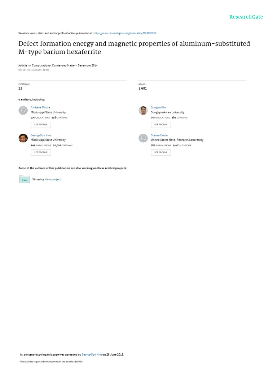The width and height of the screenshot is (277, 370).
Task: Click See Profile under Steven Erwin
Action: click(161, 152)
